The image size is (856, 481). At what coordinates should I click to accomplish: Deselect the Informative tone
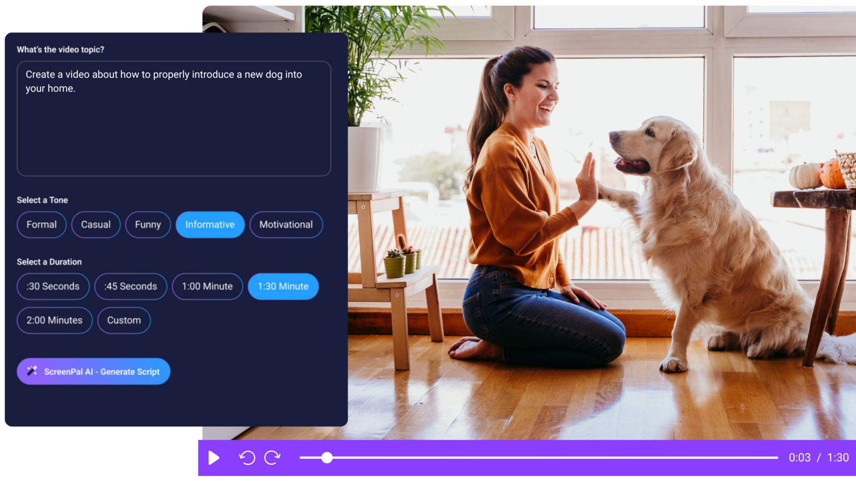click(x=210, y=224)
